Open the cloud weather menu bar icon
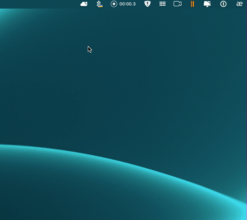The width and height of the screenshot is (247, 220). tap(84, 4)
